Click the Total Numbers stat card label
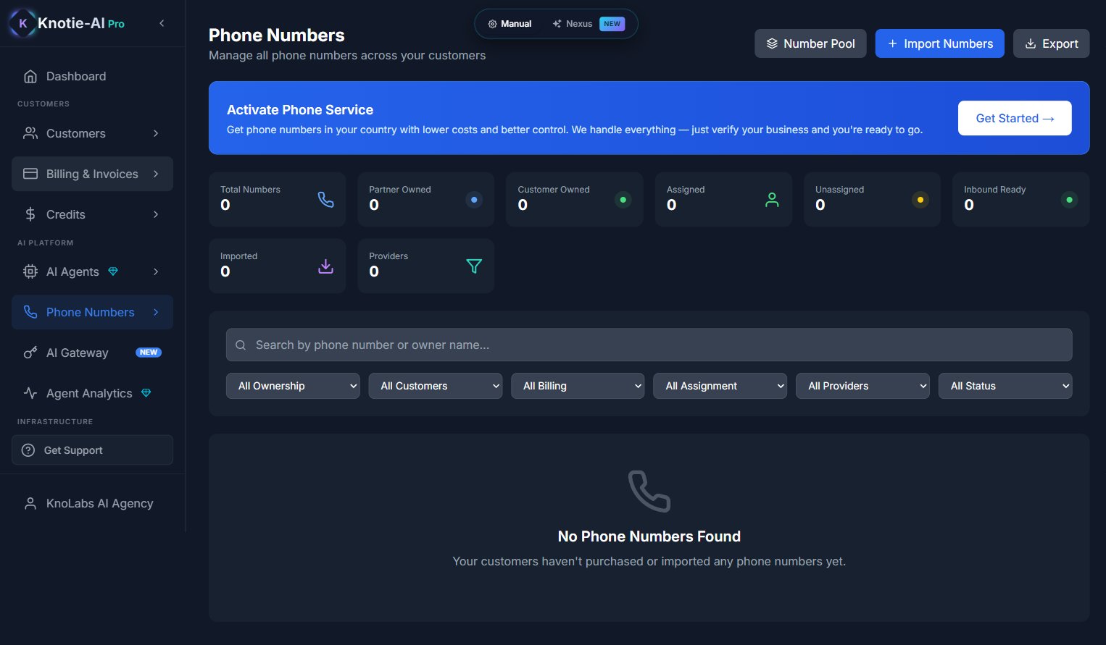Viewport: 1106px width, 645px height. 250,190
